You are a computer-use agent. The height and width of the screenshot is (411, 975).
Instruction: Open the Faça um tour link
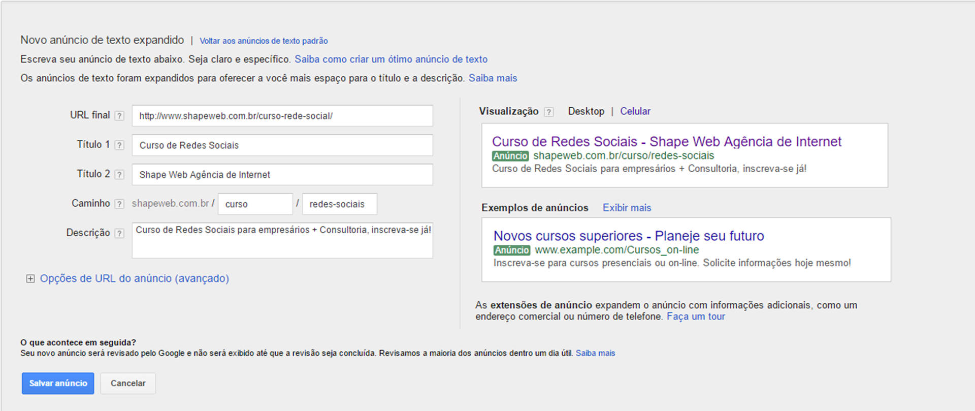(x=696, y=317)
